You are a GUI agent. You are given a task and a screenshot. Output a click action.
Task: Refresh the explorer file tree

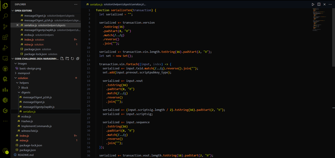(x=72, y=59)
